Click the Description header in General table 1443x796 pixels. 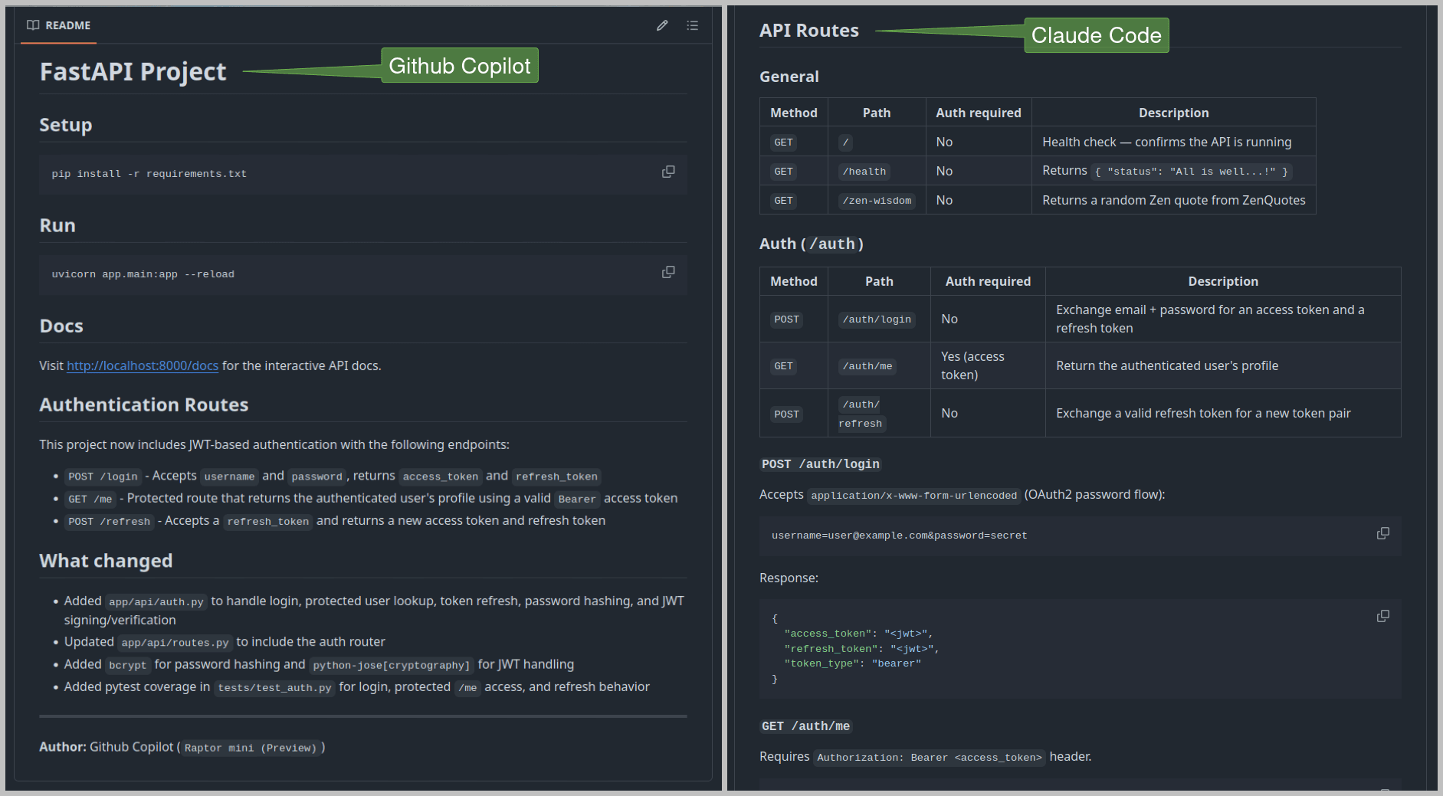pyautogui.click(x=1173, y=113)
